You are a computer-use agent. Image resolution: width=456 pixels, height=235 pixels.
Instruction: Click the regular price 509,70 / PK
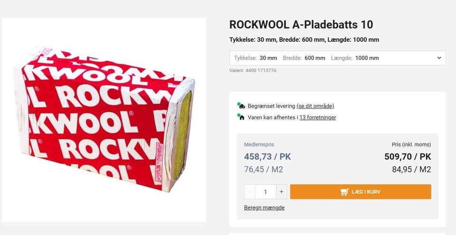pos(408,156)
